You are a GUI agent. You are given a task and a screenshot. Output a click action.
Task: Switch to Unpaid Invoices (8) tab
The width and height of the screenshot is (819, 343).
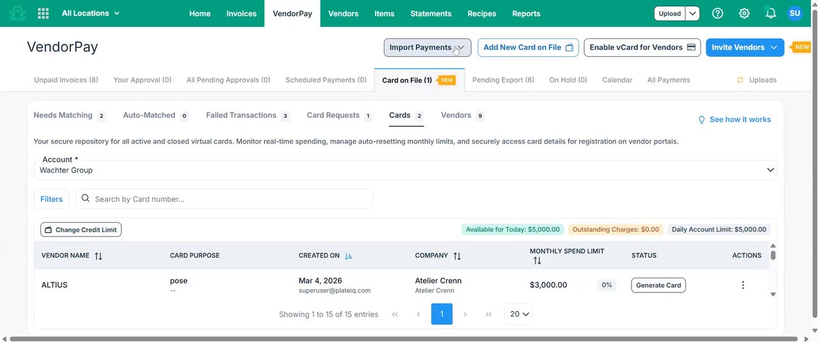click(x=66, y=80)
